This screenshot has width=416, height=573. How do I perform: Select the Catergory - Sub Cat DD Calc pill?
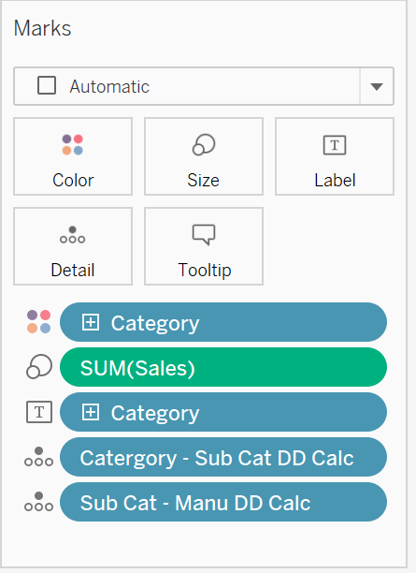pyautogui.click(x=223, y=457)
